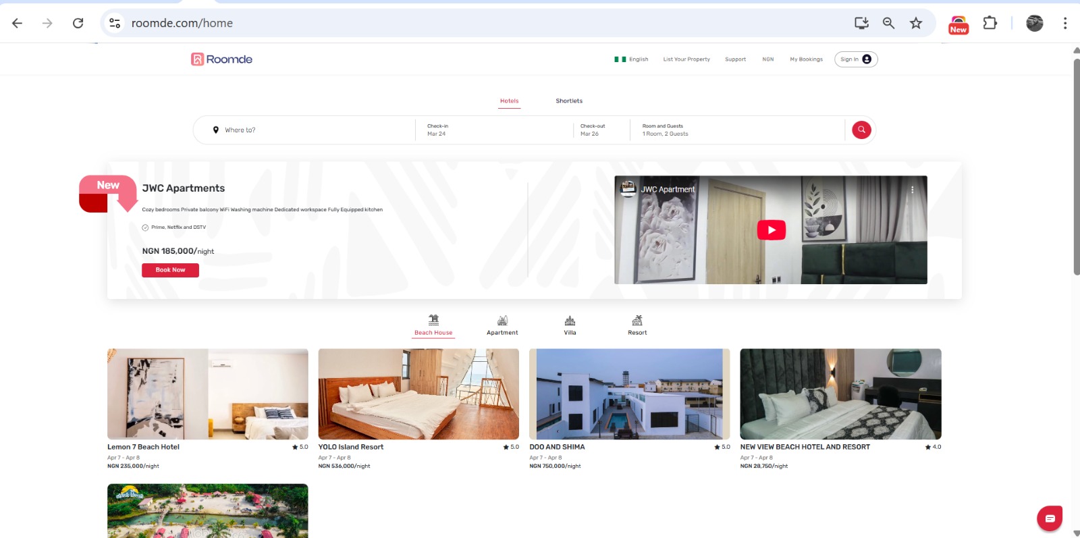Click the 4.0 star rating
Viewport: 1080px width, 538px height.
pyautogui.click(x=933, y=447)
